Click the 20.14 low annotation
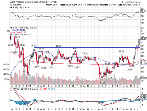 130,70
